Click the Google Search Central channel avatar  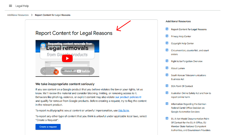[x=43, y=45]
